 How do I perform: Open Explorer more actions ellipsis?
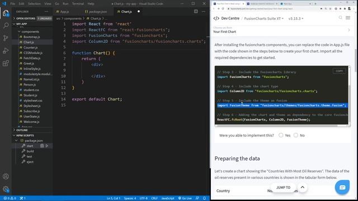tap(46, 11)
